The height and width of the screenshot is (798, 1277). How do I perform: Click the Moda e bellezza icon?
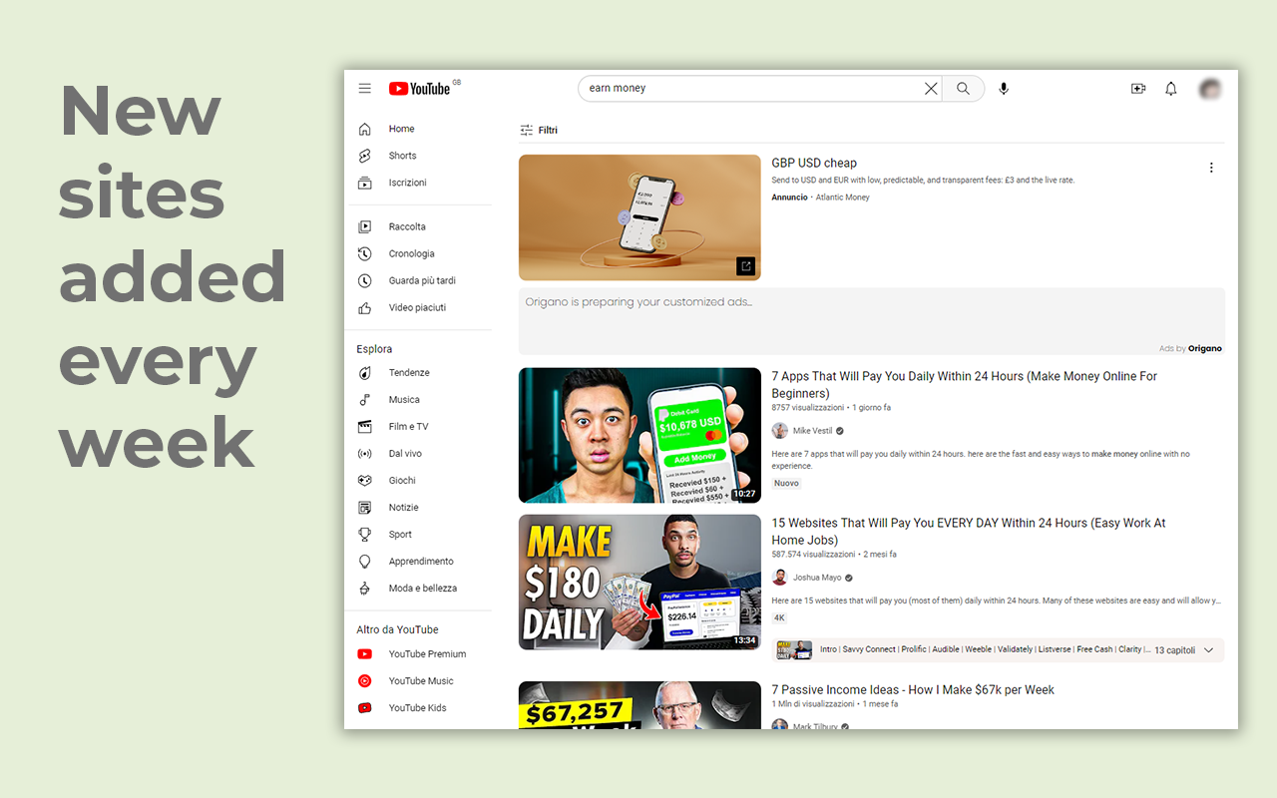[x=365, y=589]
